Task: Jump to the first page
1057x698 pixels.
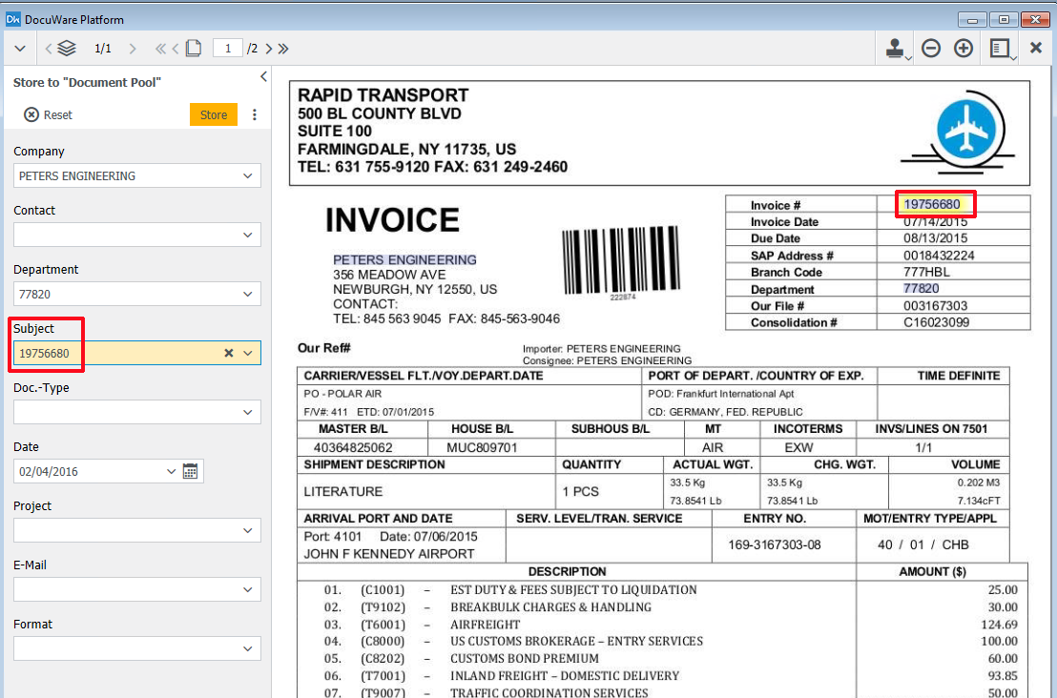Action: pos(160,49)
